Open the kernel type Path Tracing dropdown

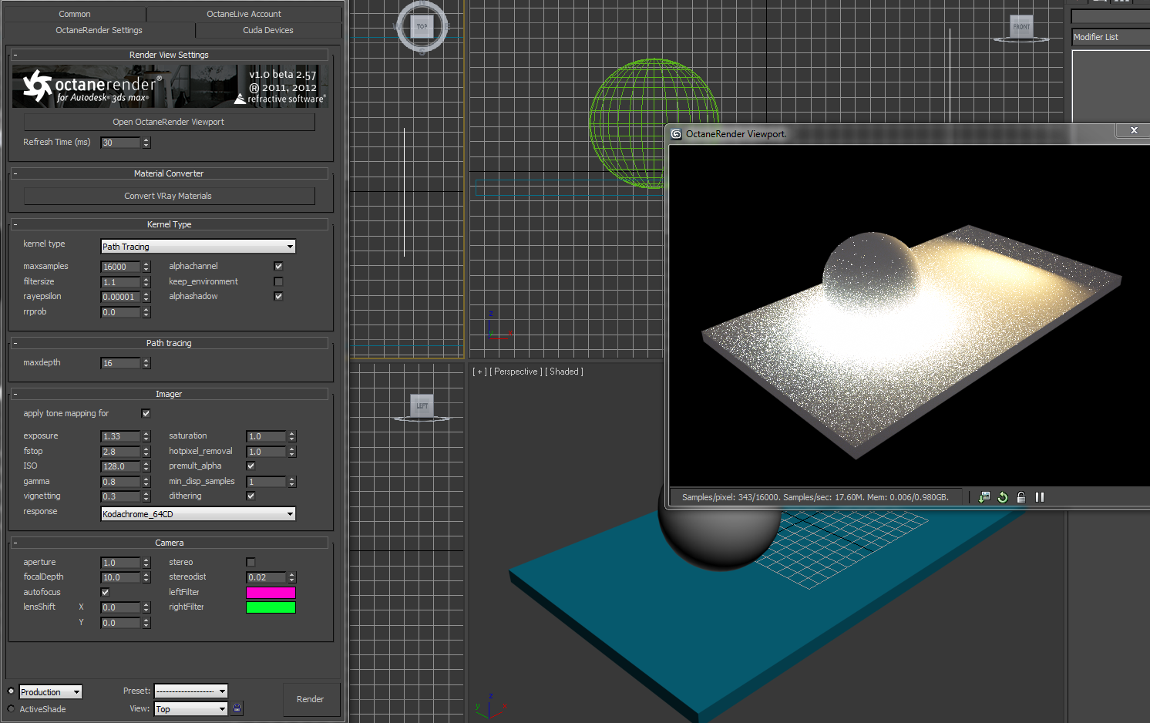[x=198, y=247]
